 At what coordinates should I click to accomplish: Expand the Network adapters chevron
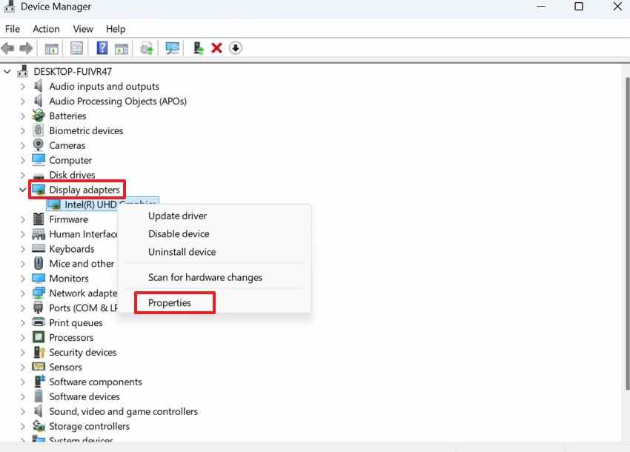(23, 293)
